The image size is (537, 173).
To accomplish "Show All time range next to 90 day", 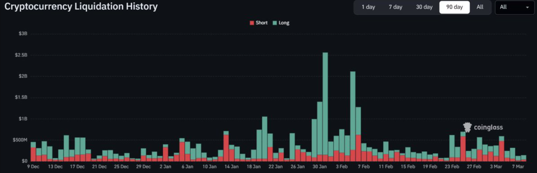I will click(480, 7).
